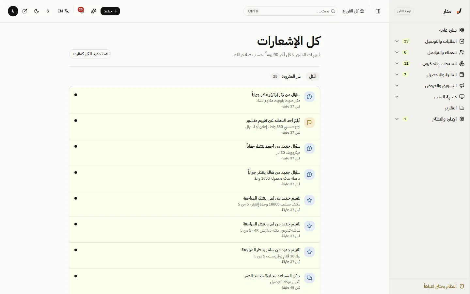The image size is (470, 294).
Task: Expand المنتجات والمخزون section chevron
Action: click(397, 63)
